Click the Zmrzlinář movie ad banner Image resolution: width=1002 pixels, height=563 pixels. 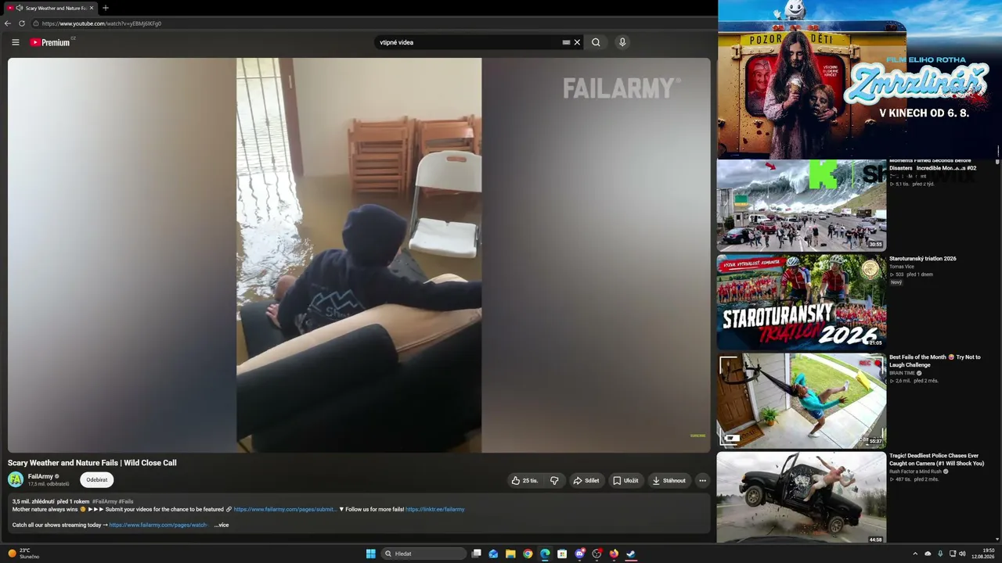858,79
